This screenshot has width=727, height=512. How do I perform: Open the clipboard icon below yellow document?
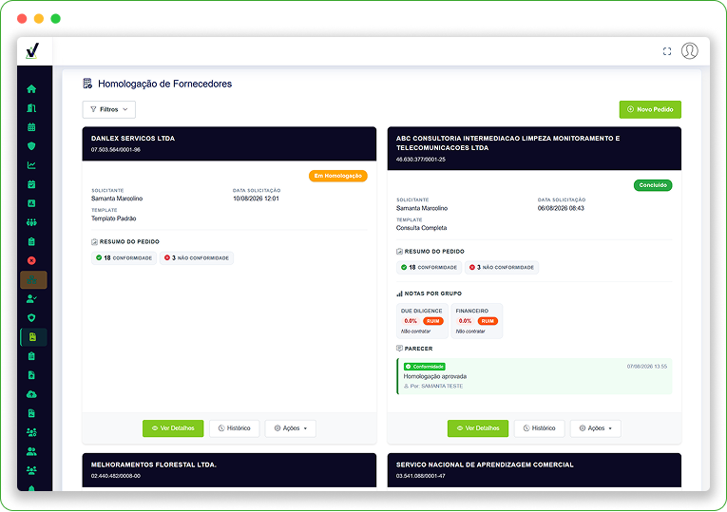point(31,356)
